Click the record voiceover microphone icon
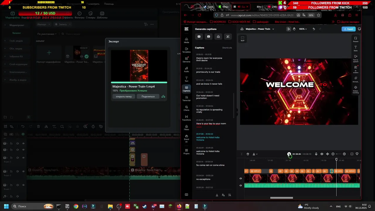Image resolution: width=375 pixels, height=211 pixels. [316, 154]
